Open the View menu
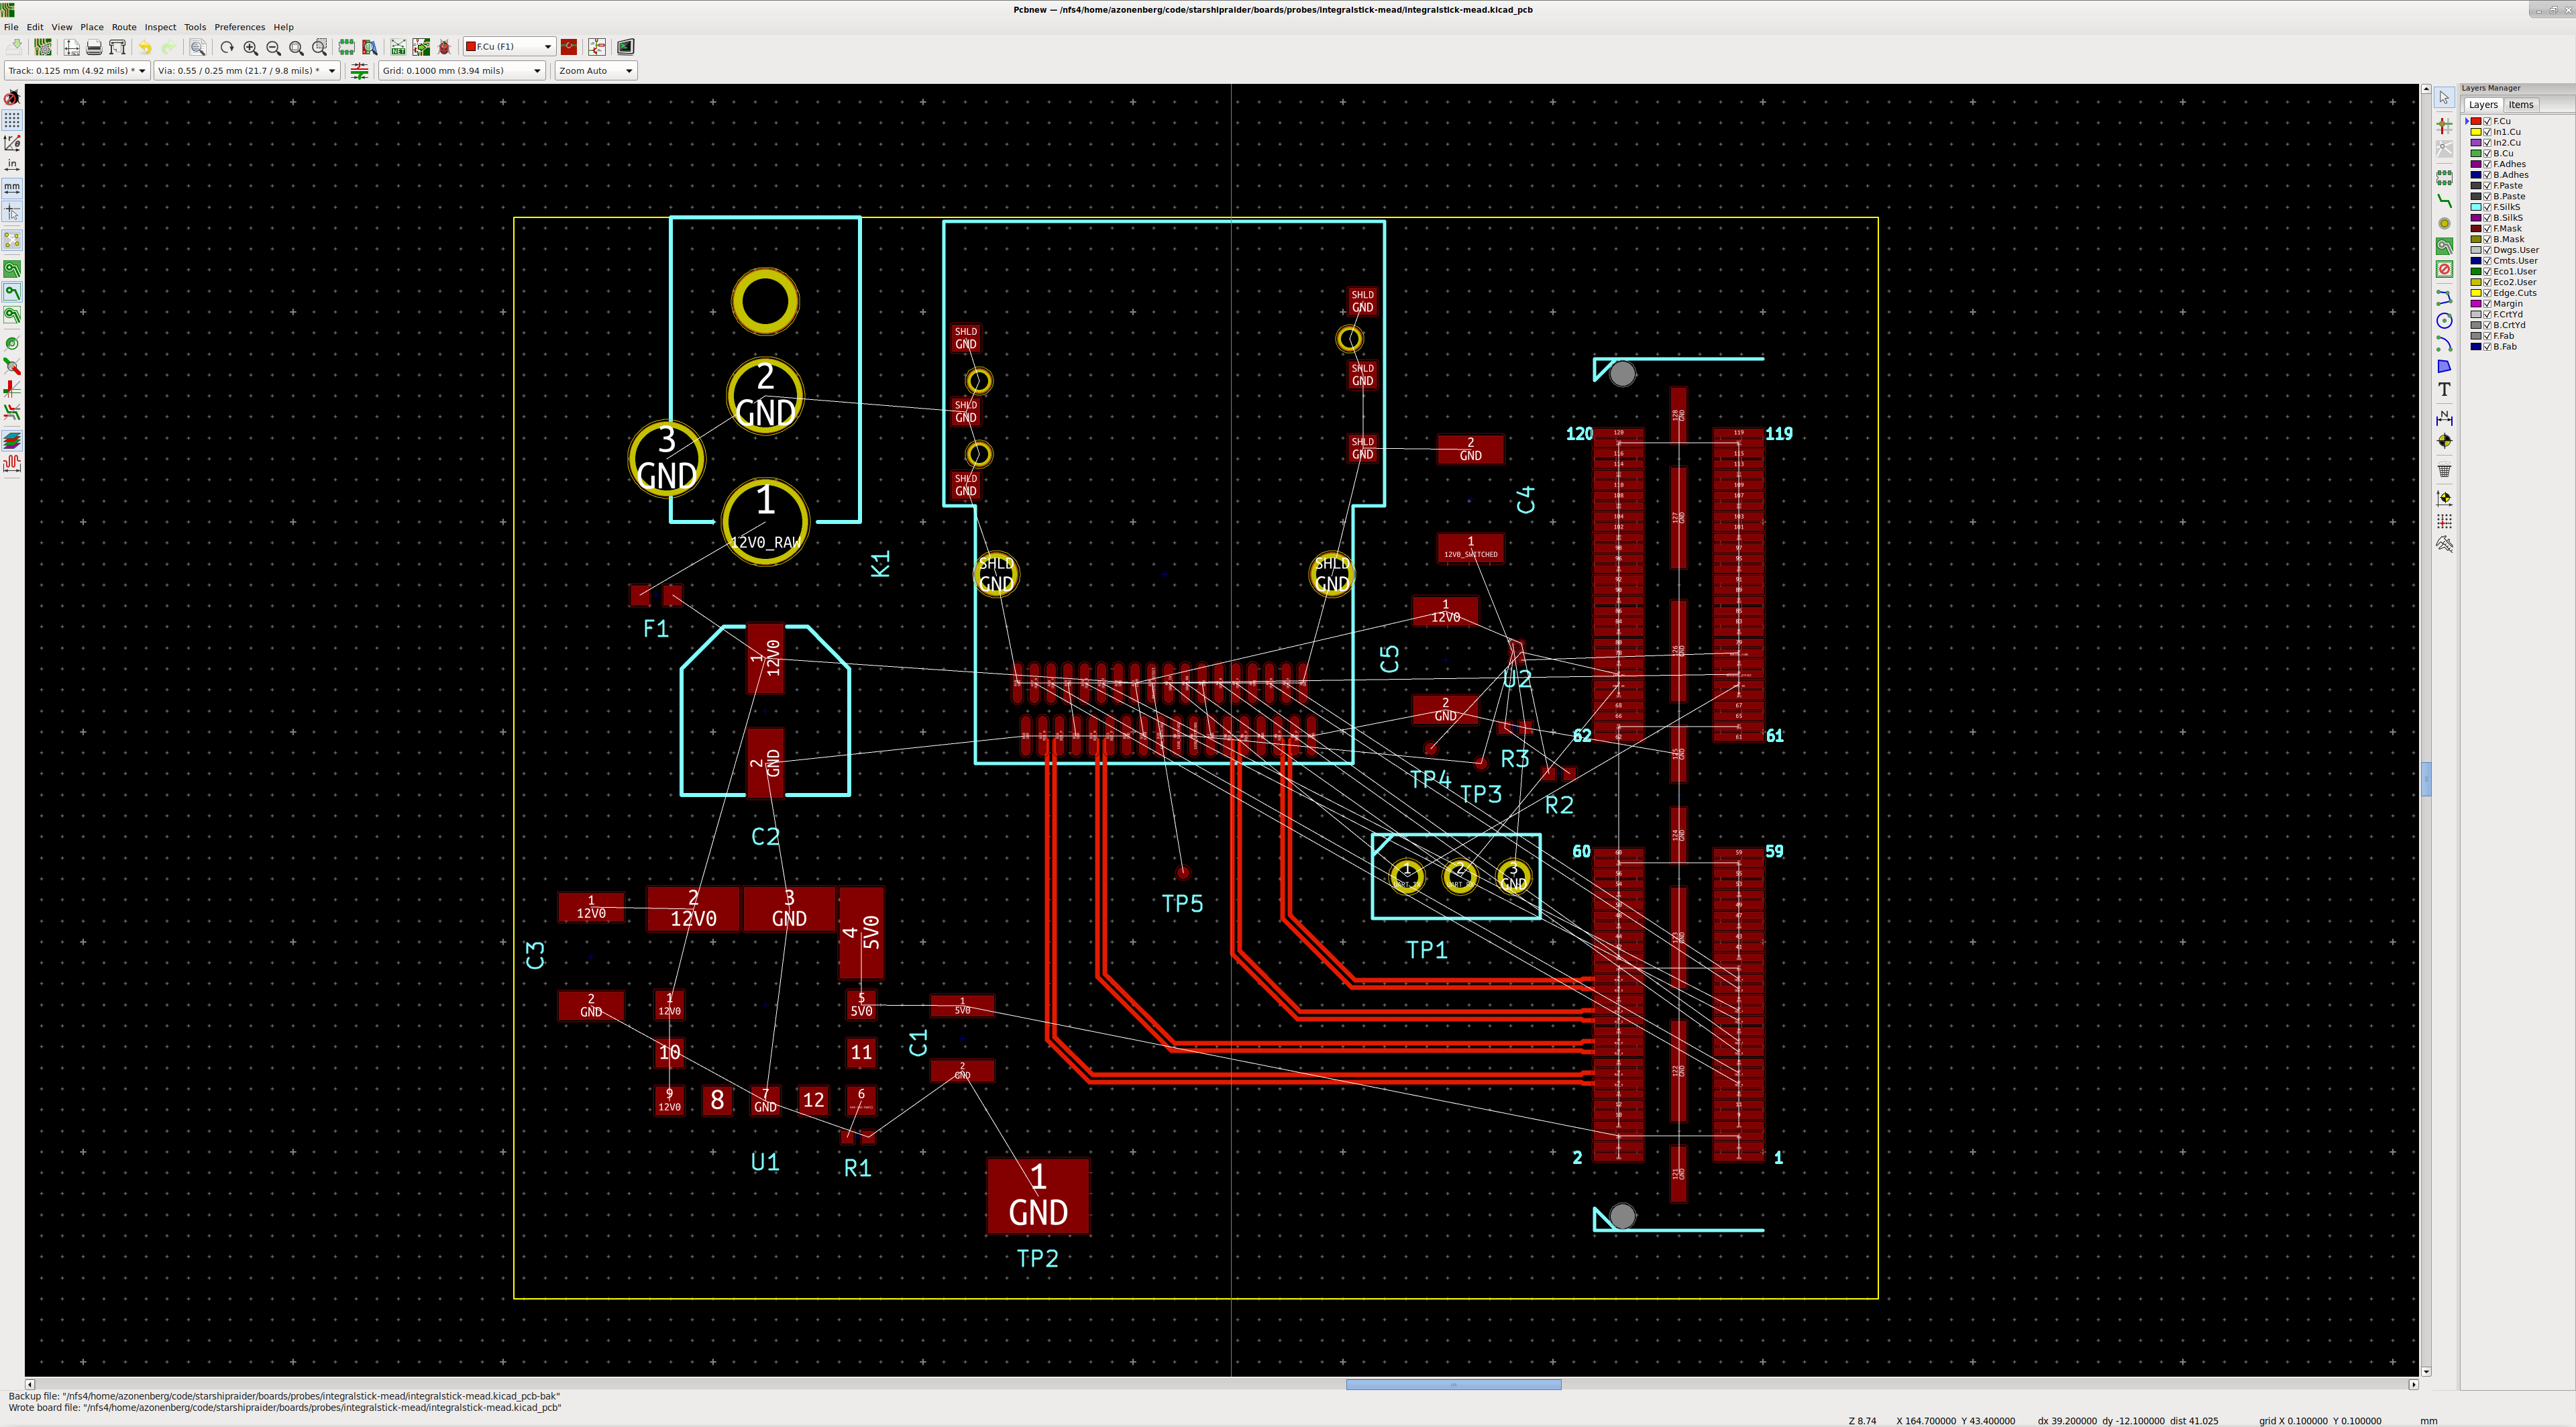This screenshot has height=1427, width=2576. point(61,27)
